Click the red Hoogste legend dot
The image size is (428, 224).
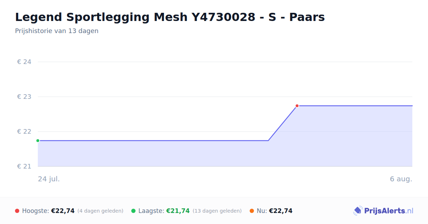(x=17, y=211)
